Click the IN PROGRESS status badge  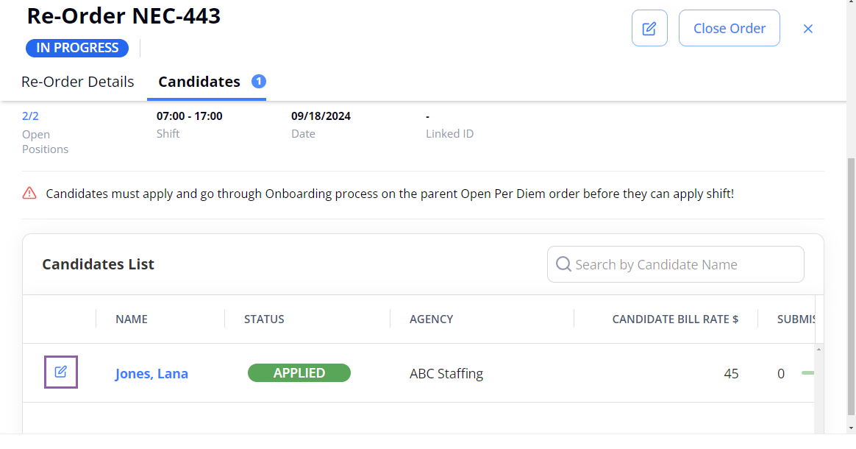(77, 48)
